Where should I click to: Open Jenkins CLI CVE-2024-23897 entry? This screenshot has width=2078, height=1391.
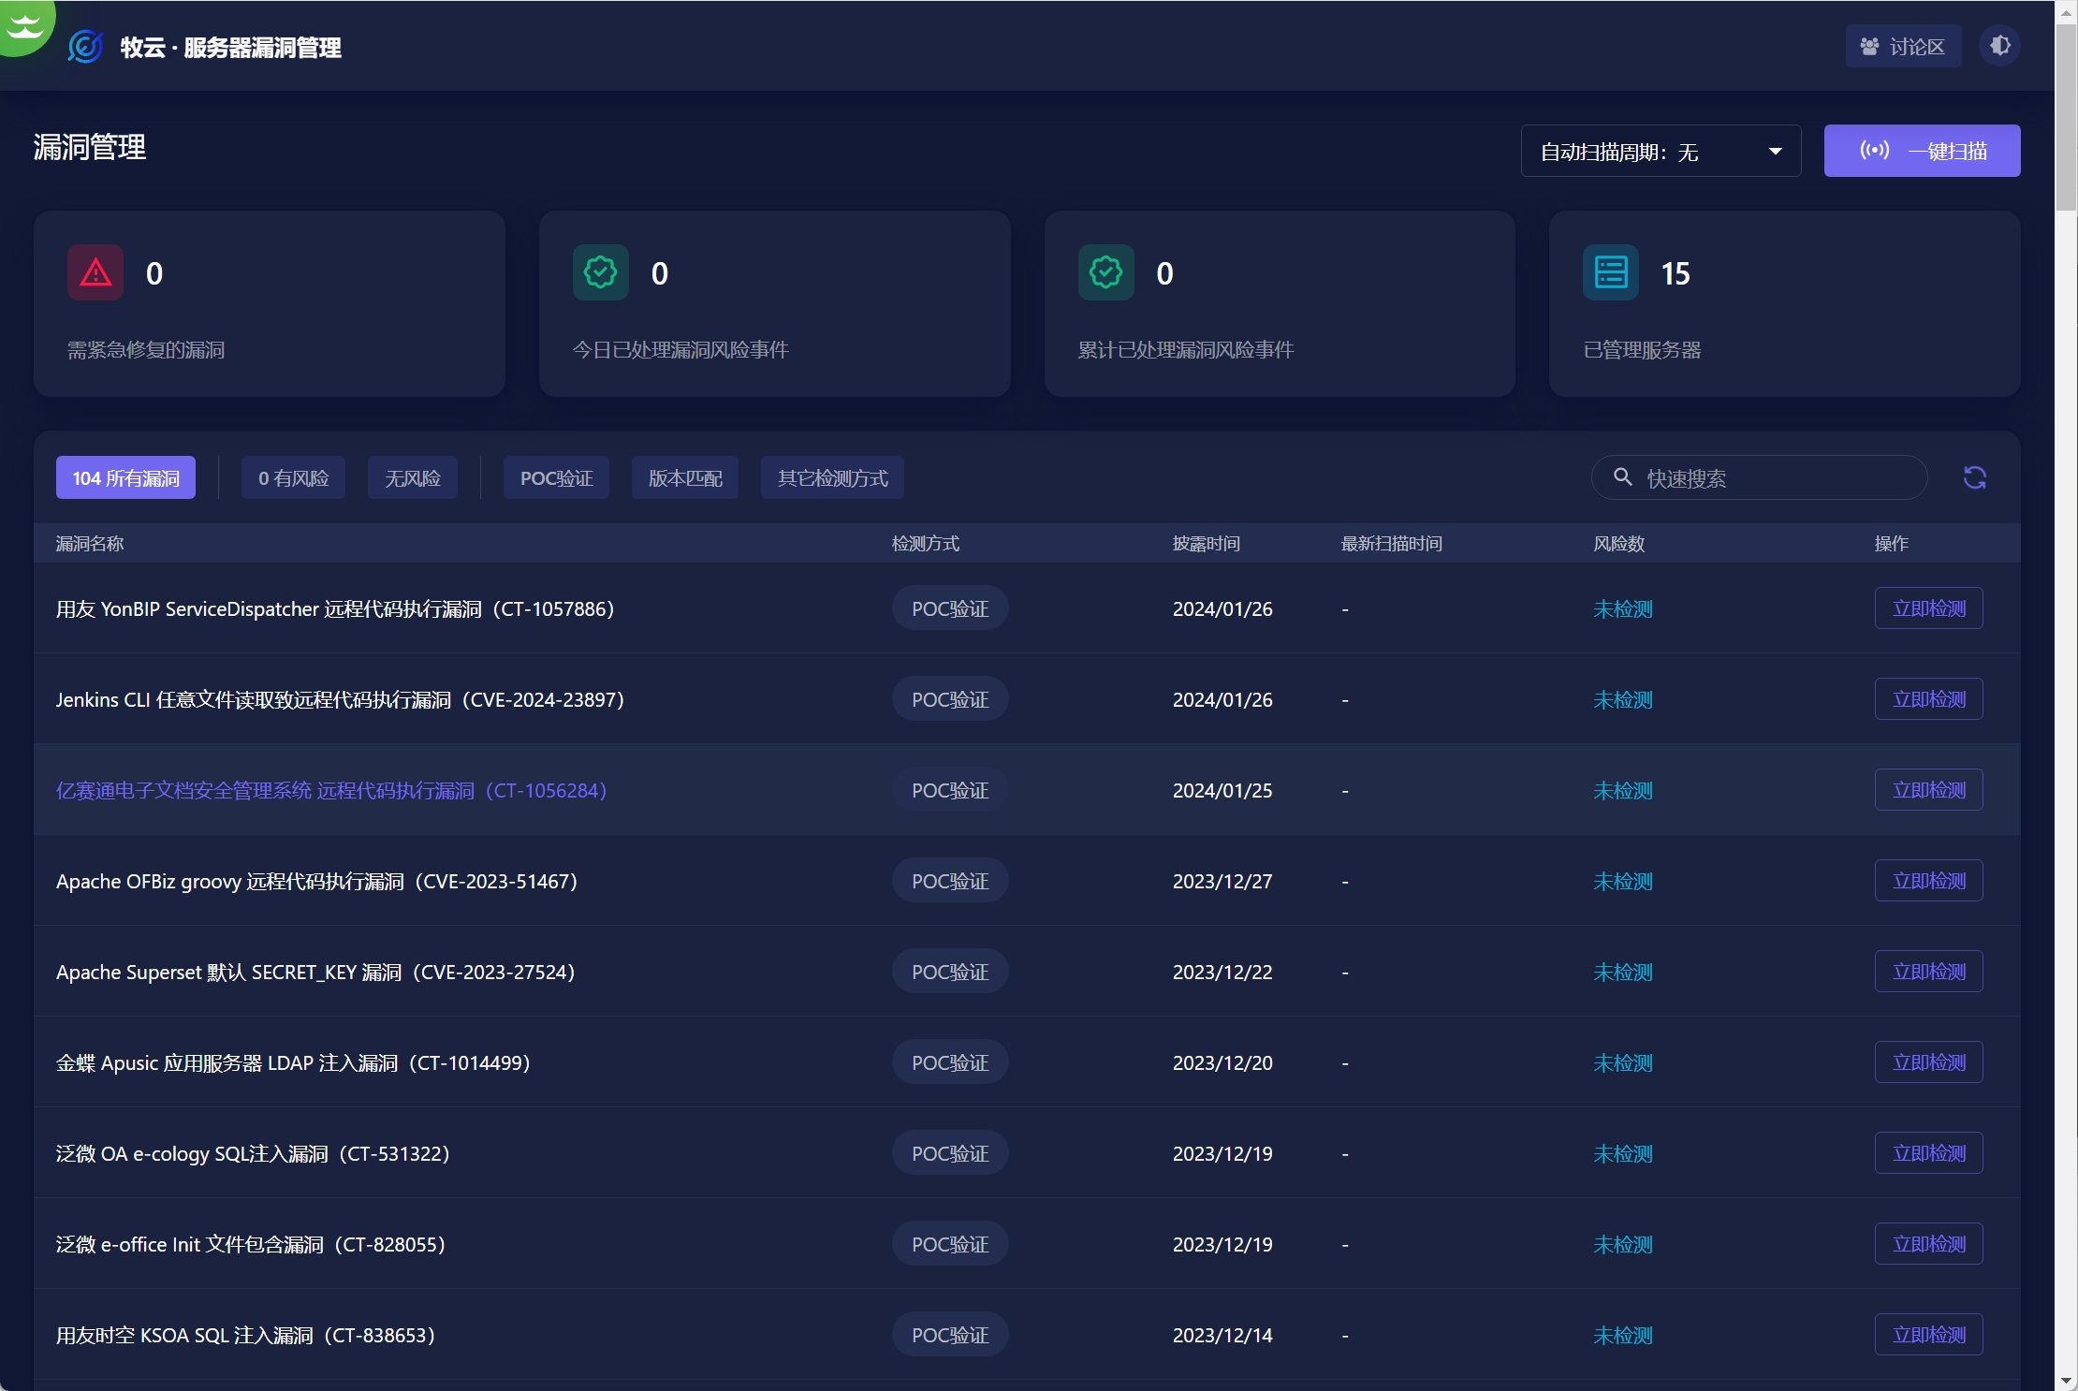point(340,700)
